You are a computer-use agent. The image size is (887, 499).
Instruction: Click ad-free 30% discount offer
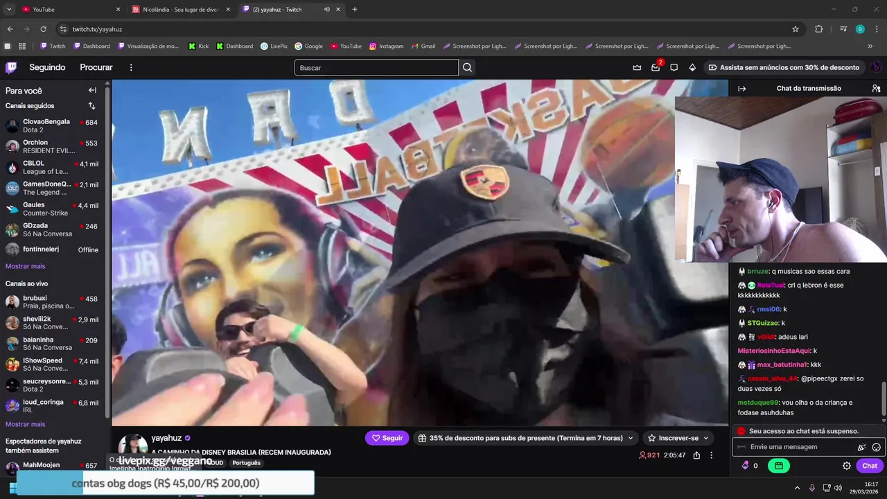pyautogui.click(x=783, y=67)
